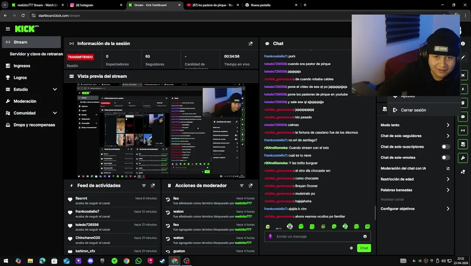Screen dimensions: 471x266
Task: Click the speech bubble icon on right toolbar
Action: pos(463,117)
